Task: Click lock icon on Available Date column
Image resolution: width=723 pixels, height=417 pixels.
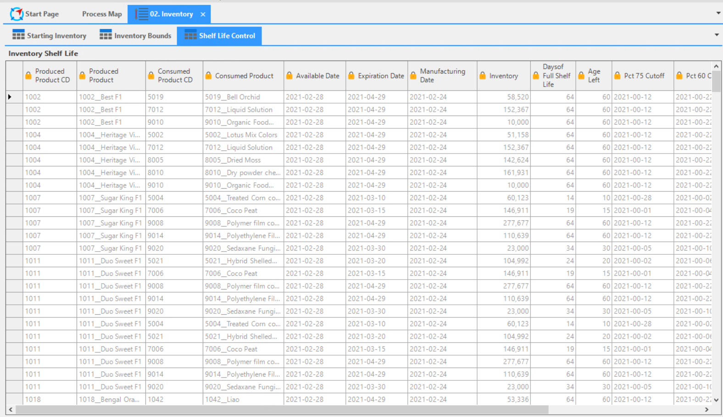Action: coord(289,76)
